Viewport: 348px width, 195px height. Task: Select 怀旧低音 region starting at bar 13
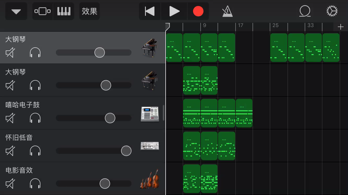[226, 146]
